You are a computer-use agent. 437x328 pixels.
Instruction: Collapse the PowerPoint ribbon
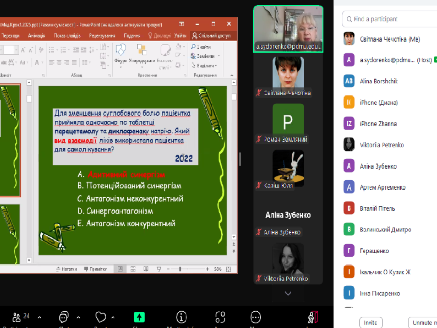click(x=232, y=75)
